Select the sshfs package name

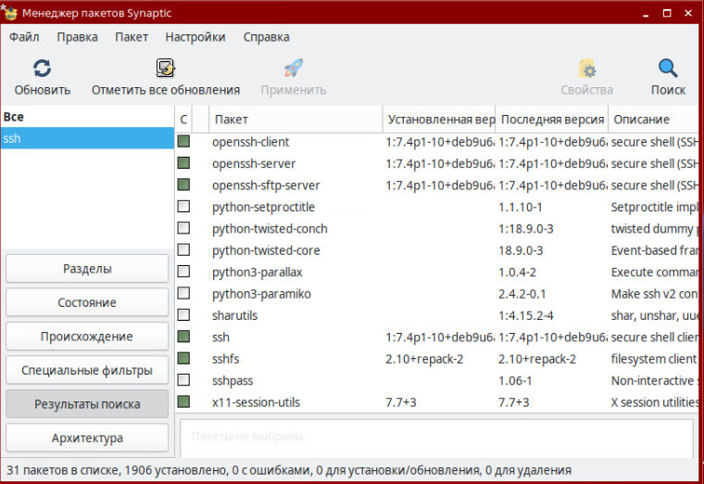225,359
